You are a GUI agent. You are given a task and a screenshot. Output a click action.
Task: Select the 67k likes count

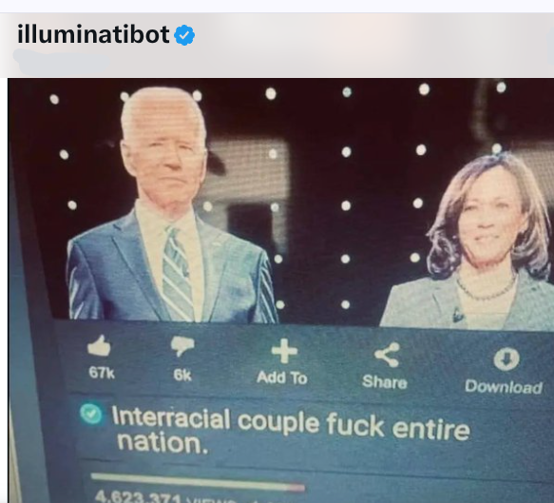click(x=102, y=373)
